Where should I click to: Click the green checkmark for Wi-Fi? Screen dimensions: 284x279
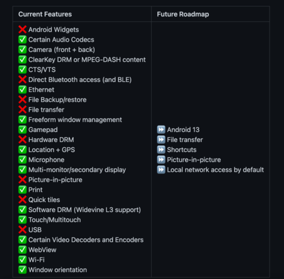(22, 259)
